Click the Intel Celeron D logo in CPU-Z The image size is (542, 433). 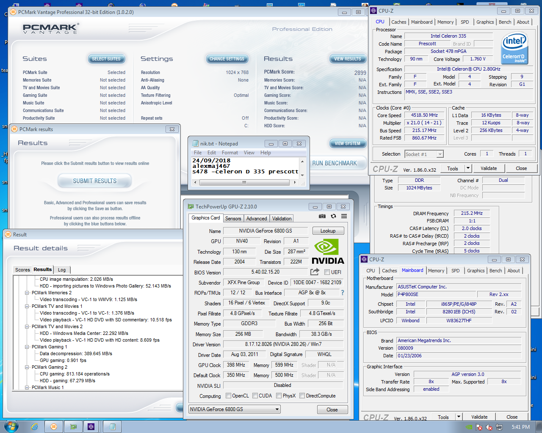tap(514, 49)
